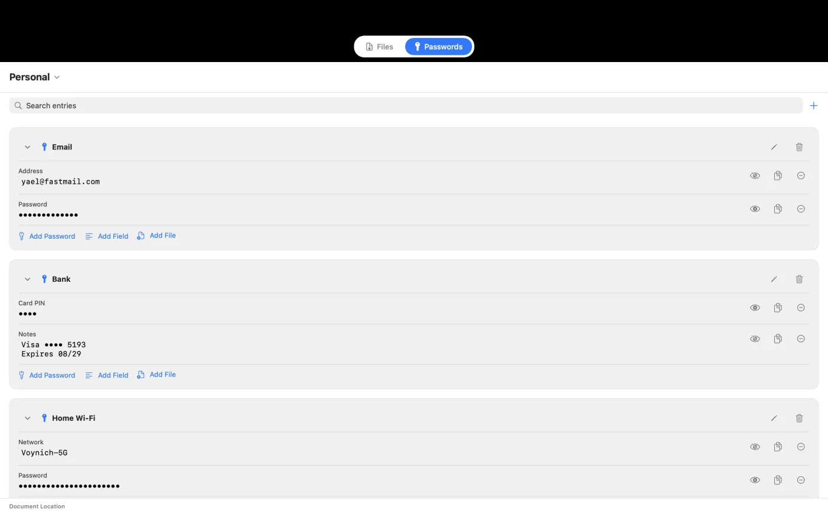Click Add Password under Bank
Image resolution: width=828 pixels, height=517 pixels.
click(47, 376)
